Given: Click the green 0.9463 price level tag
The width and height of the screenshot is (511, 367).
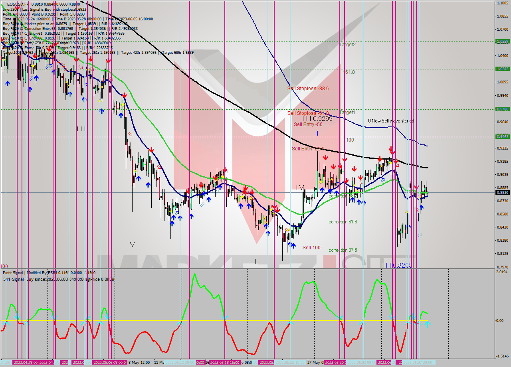Looking at the screenshot, I should pyautogui.click(x=502, y=136).
